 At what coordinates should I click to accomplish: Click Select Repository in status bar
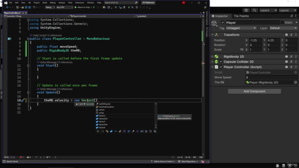tap(188, 161)
